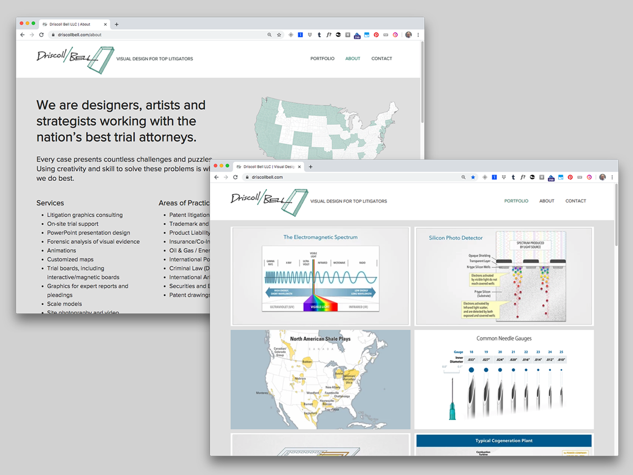Click back arrow in front driscollbell.com window
This screenshot has height=475, width=633.
(216, 177)
